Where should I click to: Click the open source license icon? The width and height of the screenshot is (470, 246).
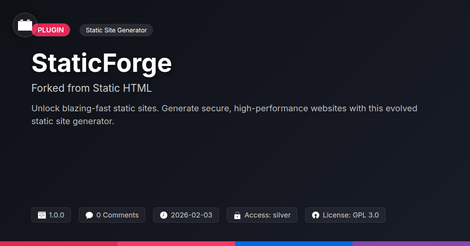[316, 215]
